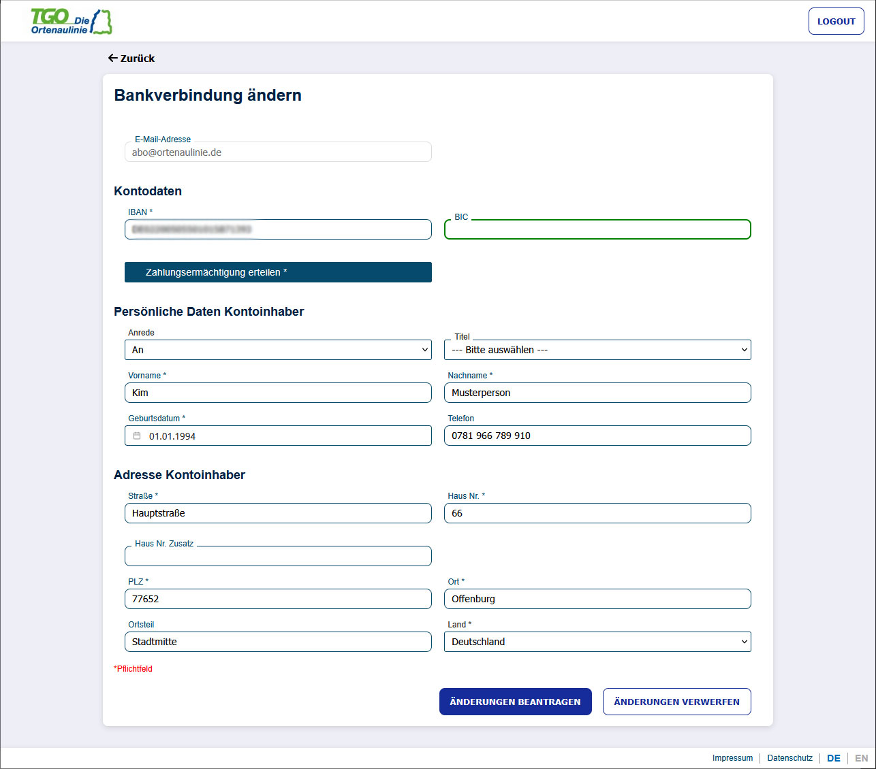Screen dimensions: 876x769
Task: Click the Zurück back arrow
Action: pyautogui.click(x=113, y=59)
